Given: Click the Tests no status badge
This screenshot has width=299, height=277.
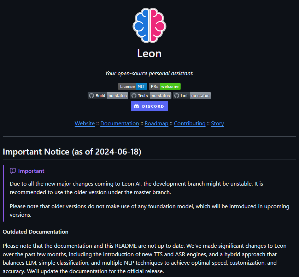Looking at the screenshot, I should click(151, 96).
